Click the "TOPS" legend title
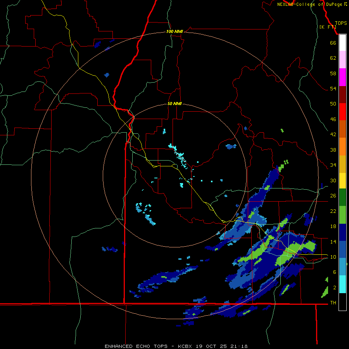 pos(341,23)
